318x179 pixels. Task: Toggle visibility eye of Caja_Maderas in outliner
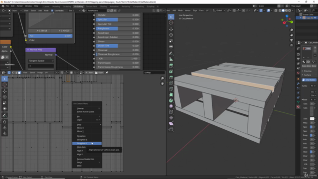click(315, 18)
